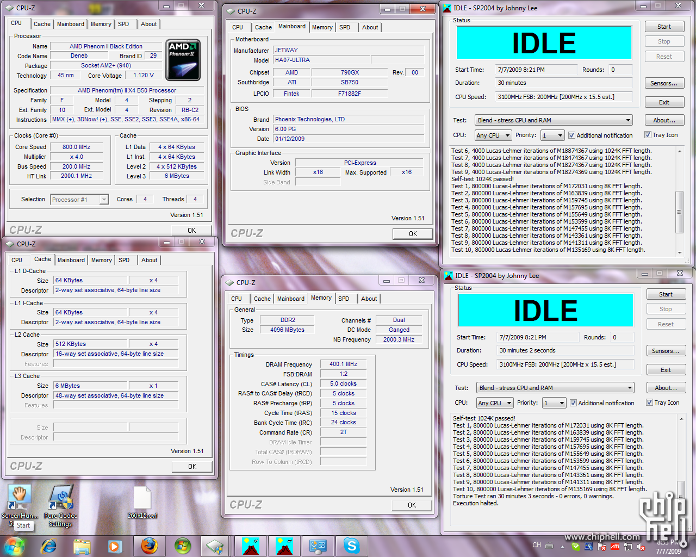Select the Cache tab in the CPU-Z Memory window

262,299
